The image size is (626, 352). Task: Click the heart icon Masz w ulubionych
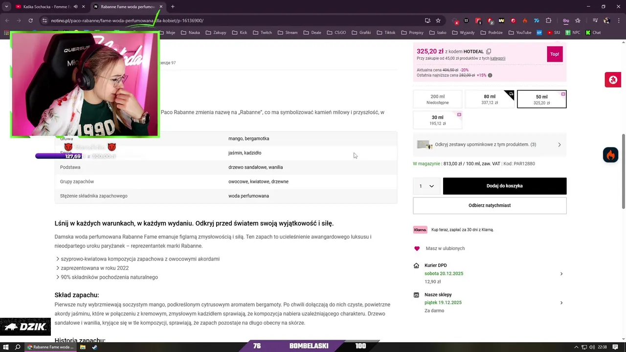[417, 248]
